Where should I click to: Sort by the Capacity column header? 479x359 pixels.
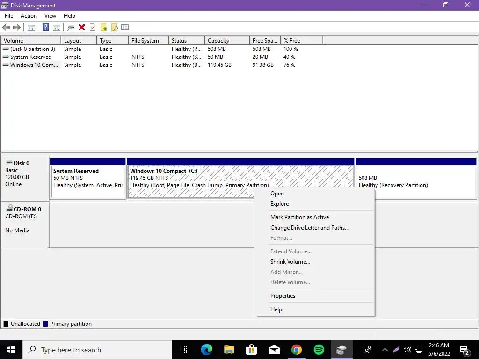(x=227, y=41)
